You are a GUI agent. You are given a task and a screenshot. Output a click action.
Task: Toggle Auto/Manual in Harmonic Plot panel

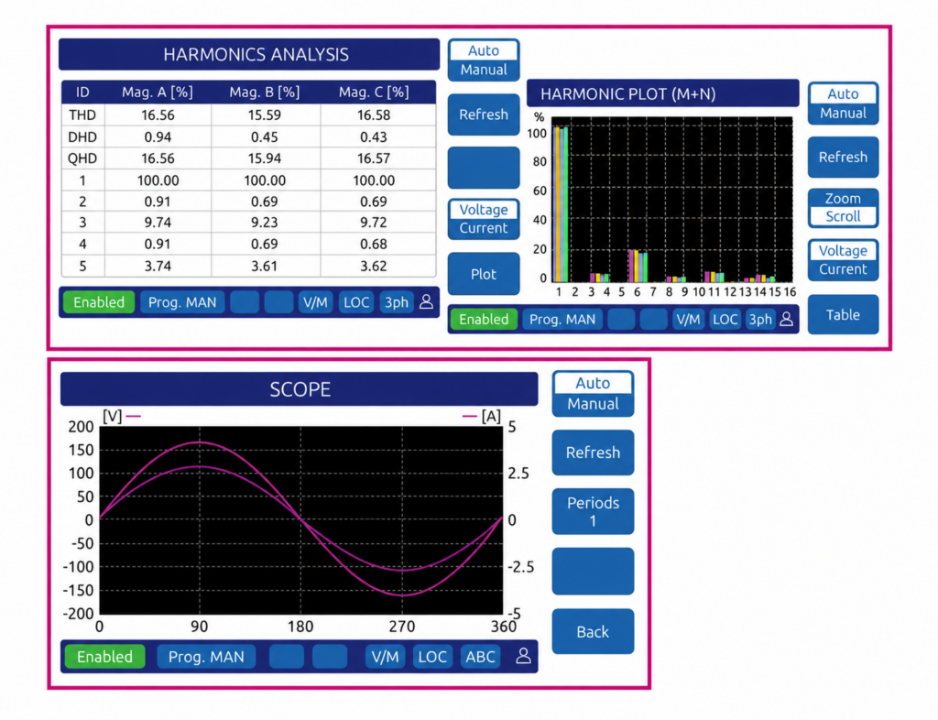coord(843,104)
